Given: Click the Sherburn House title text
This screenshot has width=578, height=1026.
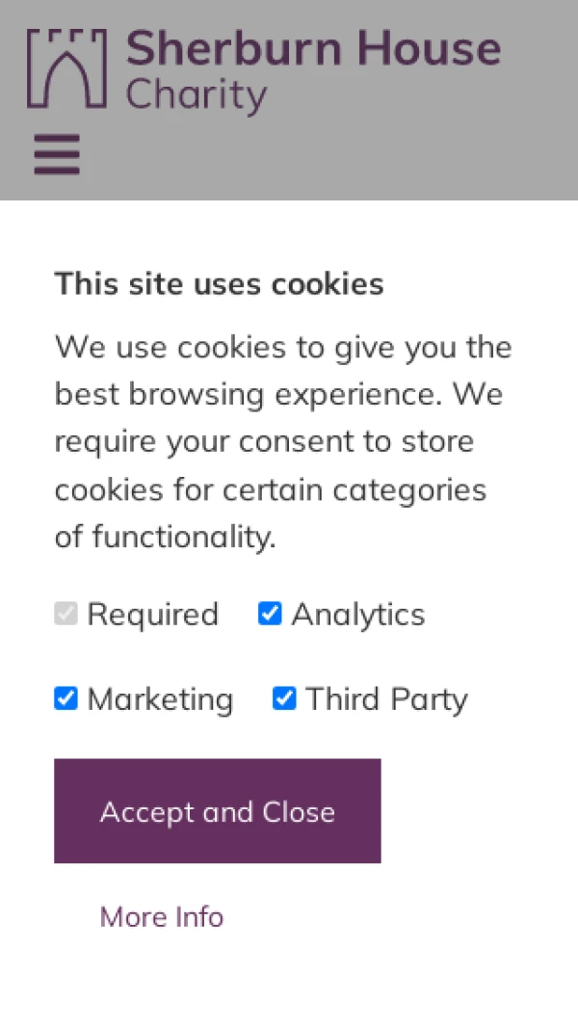Looking at the screenshot, I should coord(313,49).
